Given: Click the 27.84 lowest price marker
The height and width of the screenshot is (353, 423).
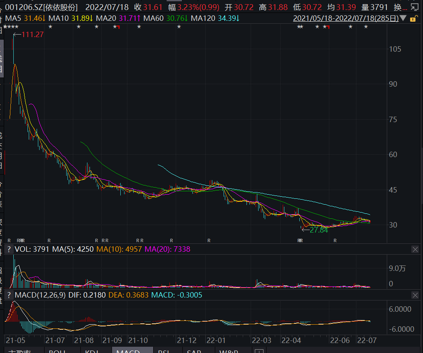Looking at the screenshot, I should [x=318, y=230].
